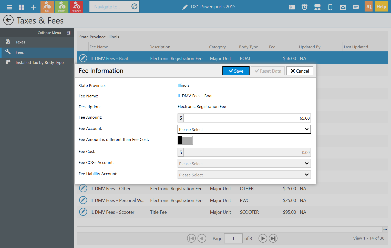The height and width of the screenshot is (248, 391).
Task: Open the grid dashboard icon
Action: pos(22,7)
